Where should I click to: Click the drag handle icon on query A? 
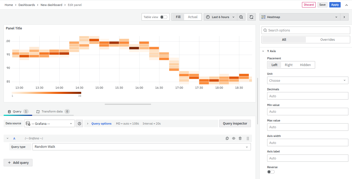tap(248, 139)
